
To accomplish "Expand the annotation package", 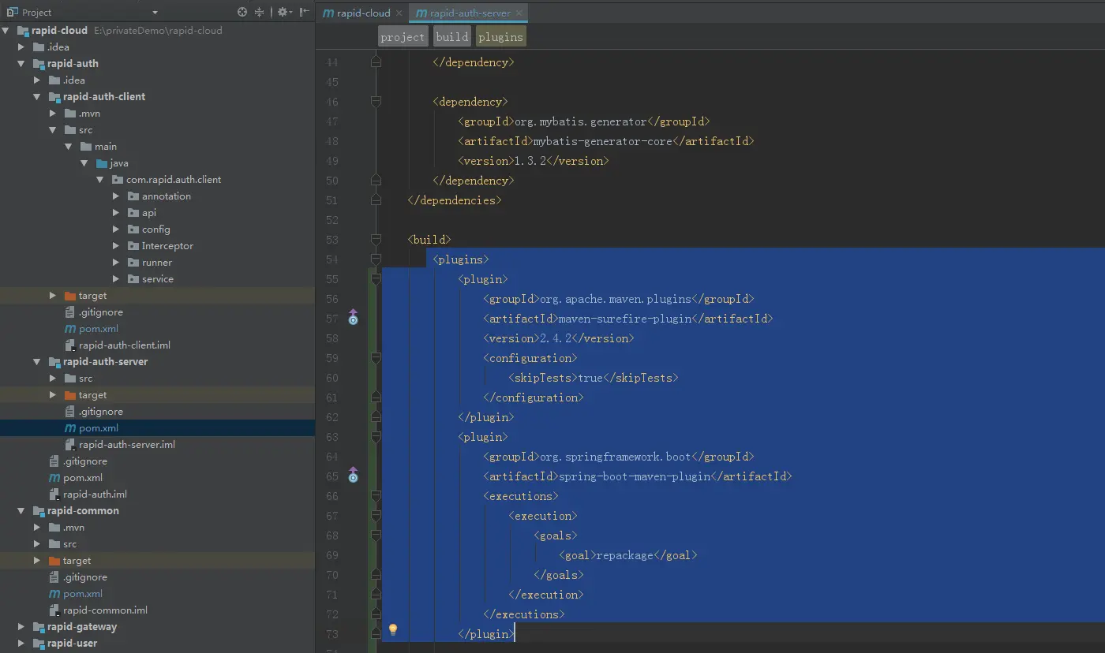I will [116, 196].
